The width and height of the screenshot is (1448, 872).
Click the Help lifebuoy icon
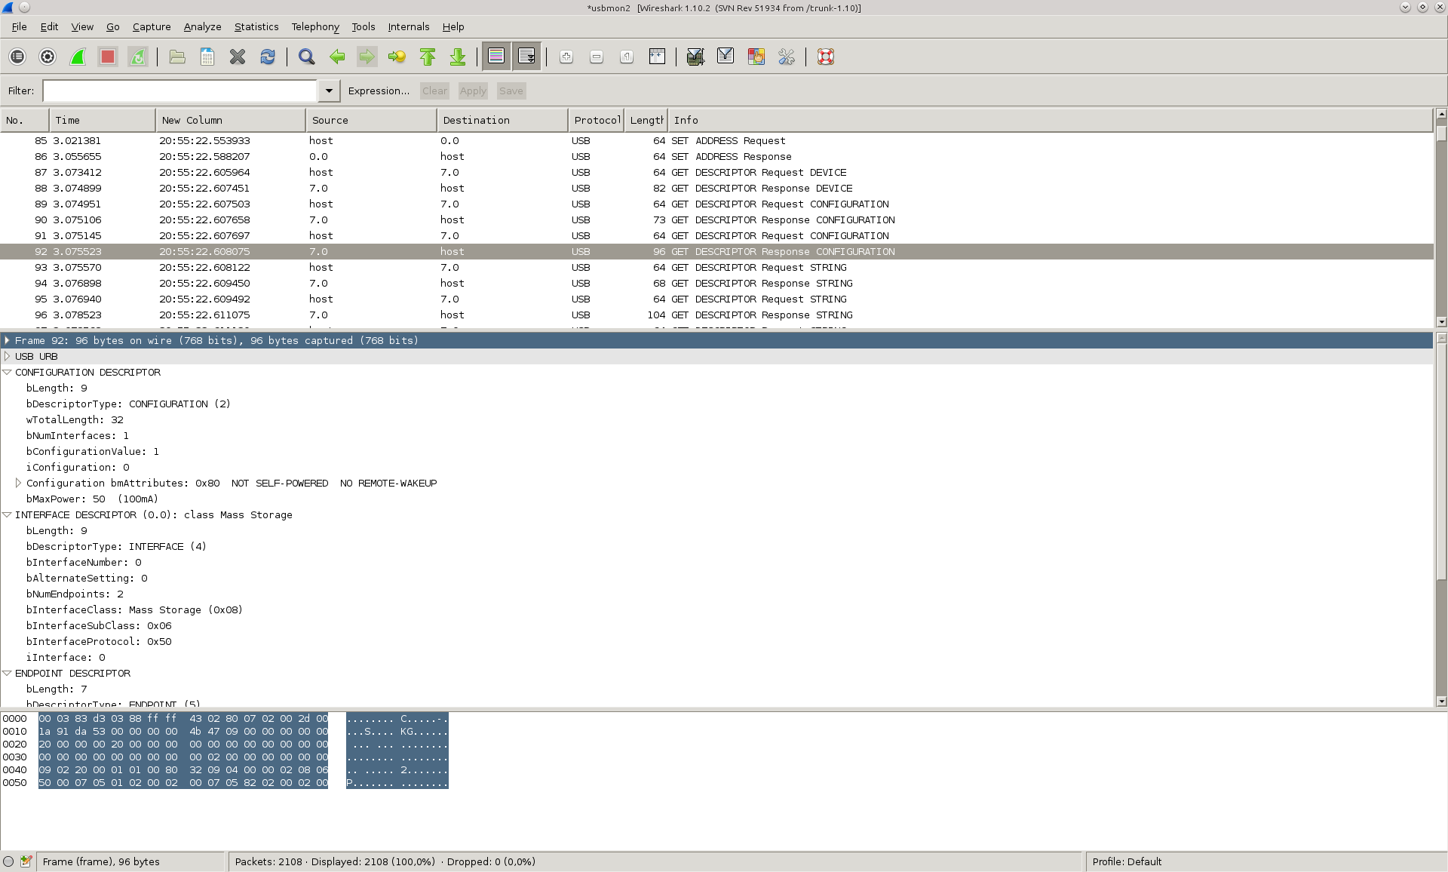coord(826,57)
